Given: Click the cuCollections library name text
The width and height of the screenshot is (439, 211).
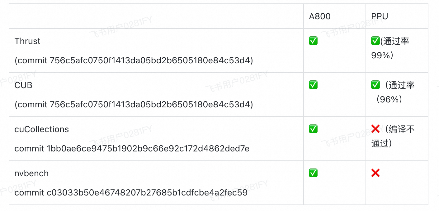Looking at the screenshot, I should [42, 129].
